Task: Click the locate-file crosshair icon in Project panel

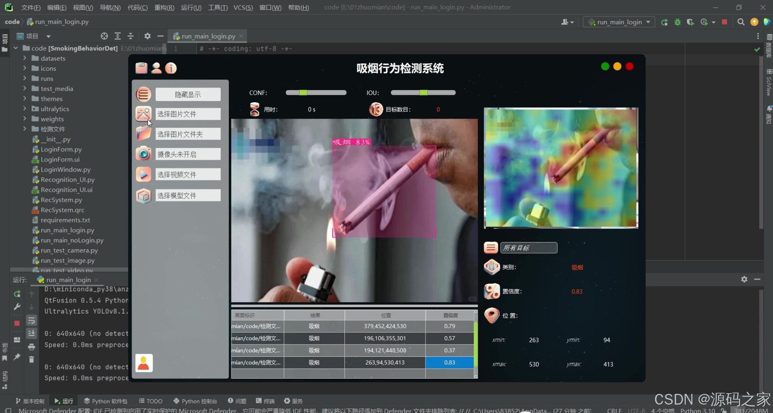Action: [x=104, y=36]
